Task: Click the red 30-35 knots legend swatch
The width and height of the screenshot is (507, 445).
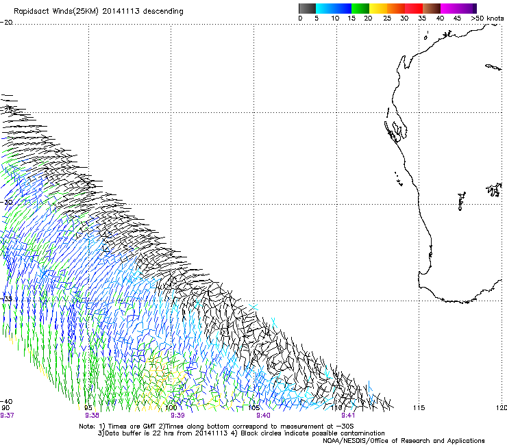Action: pos(414,8)
